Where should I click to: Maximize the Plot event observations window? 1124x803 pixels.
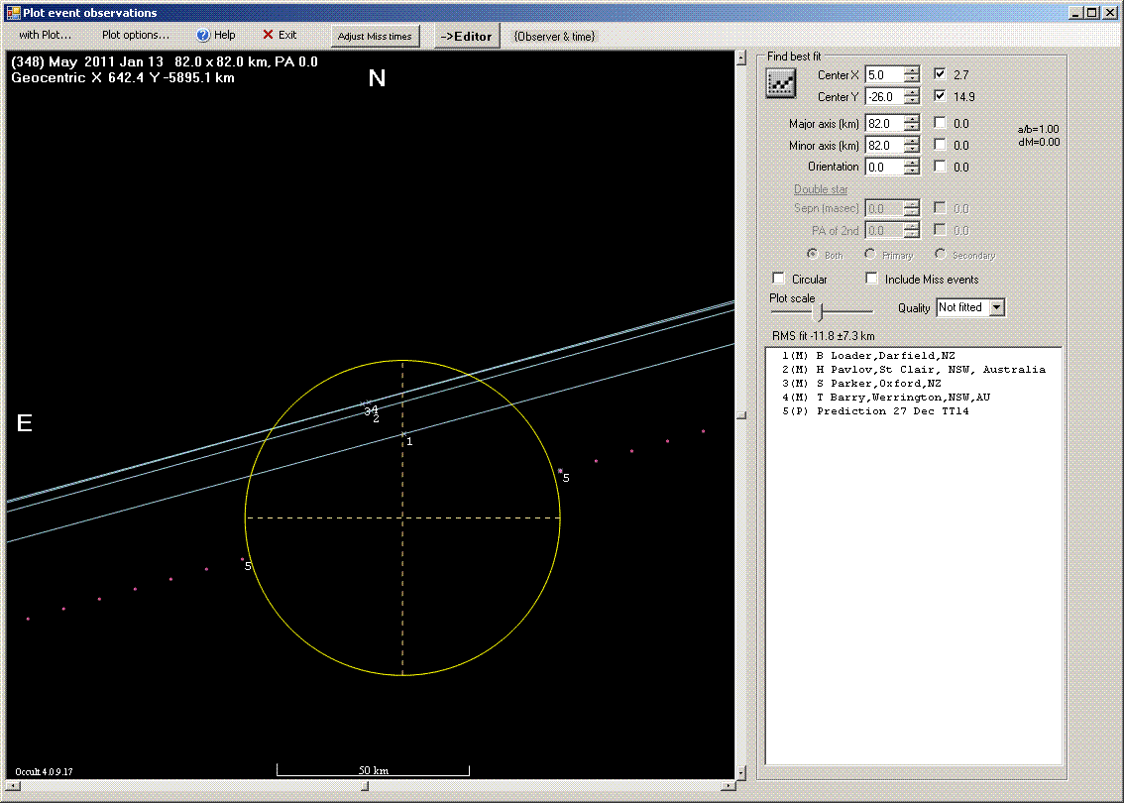click(x=1091, y=12)
